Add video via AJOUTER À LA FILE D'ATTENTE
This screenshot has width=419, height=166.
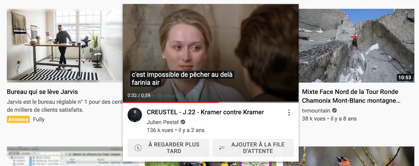coord(253,148)
